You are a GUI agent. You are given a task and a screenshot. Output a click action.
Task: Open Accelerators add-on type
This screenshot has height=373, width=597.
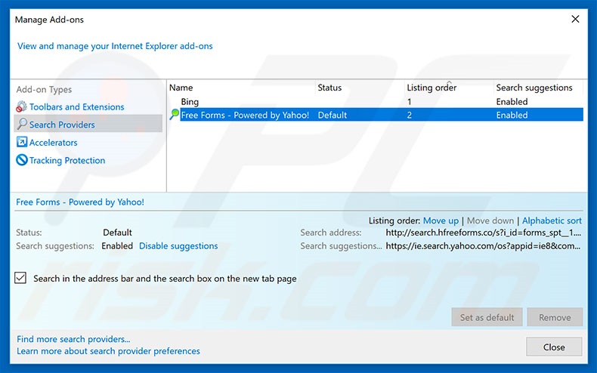[x=54, y=143]
